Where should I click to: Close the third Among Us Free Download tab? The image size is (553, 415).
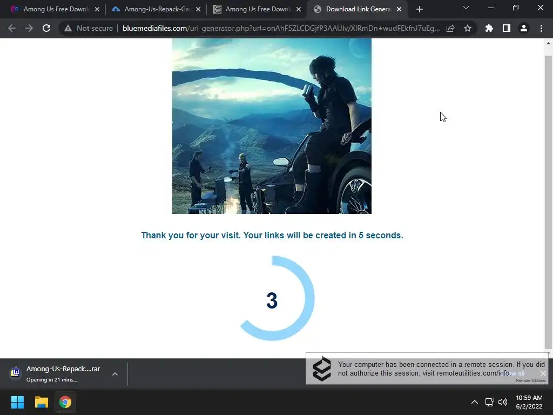tap(299, 9)
